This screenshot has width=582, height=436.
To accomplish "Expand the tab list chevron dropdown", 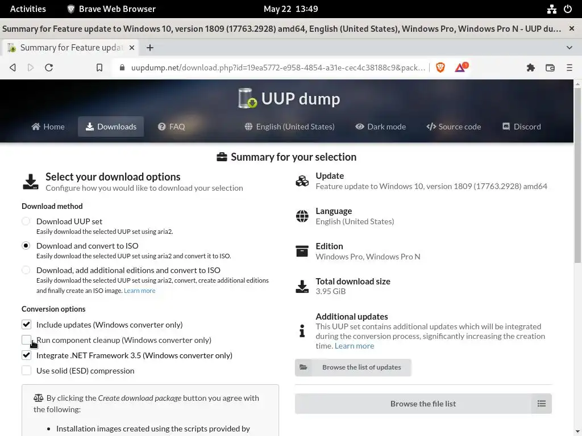I will pyautogui.click(x=569, y=48).
